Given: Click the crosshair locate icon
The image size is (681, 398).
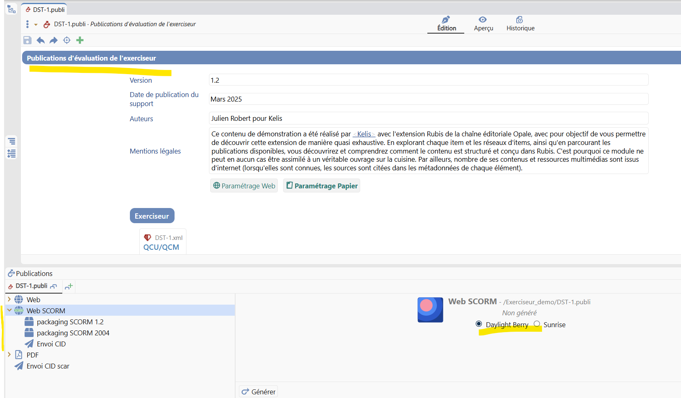Looking at the screenshot, I should coord(67,40).
